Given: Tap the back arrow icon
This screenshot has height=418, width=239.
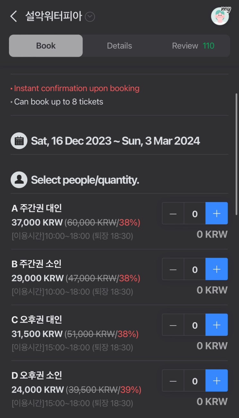Looking at the screenshot, I should click(14, 16).
